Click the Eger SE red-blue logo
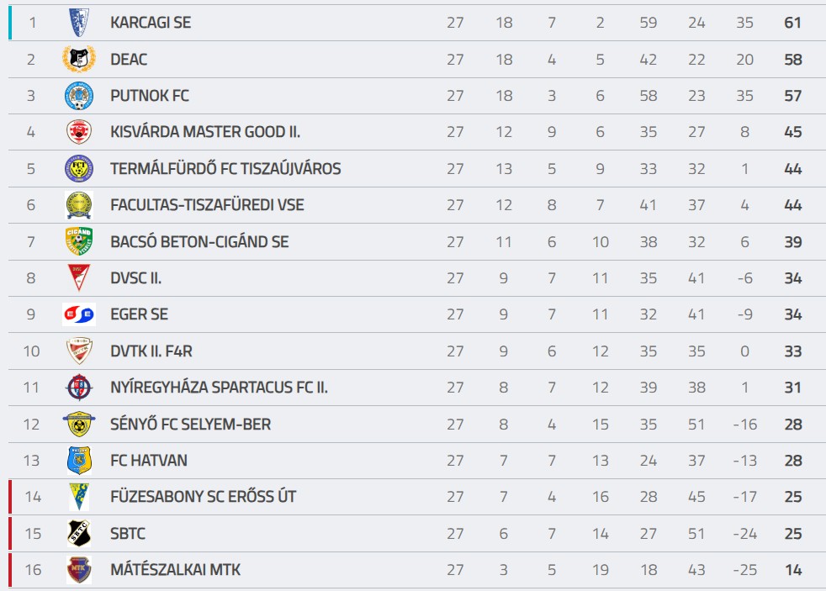 (79, 314)
